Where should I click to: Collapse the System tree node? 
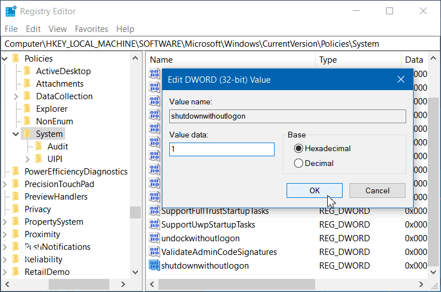click(16, 134)
